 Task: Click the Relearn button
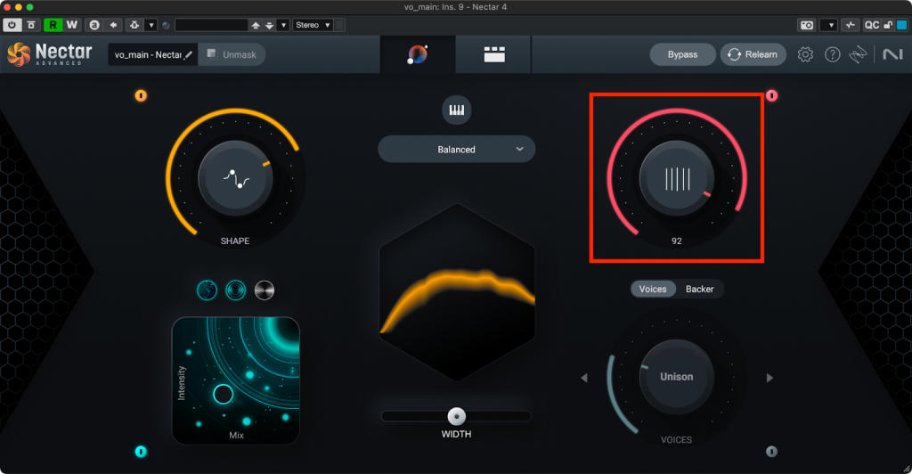[x=753, y=54]
